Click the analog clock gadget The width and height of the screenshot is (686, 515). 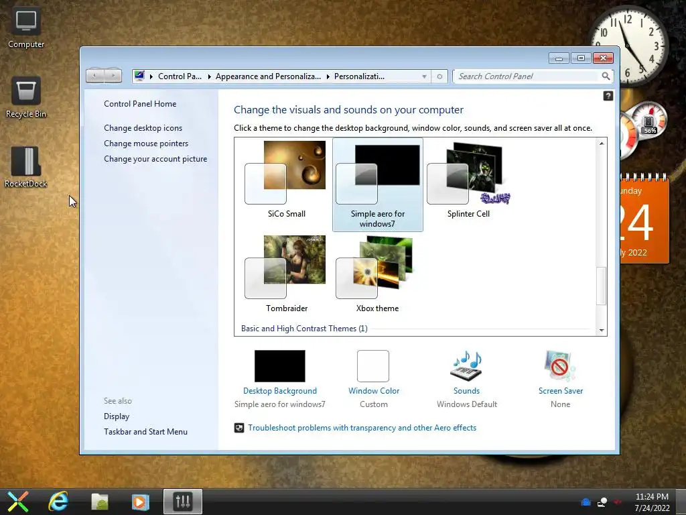coord(627,46)
